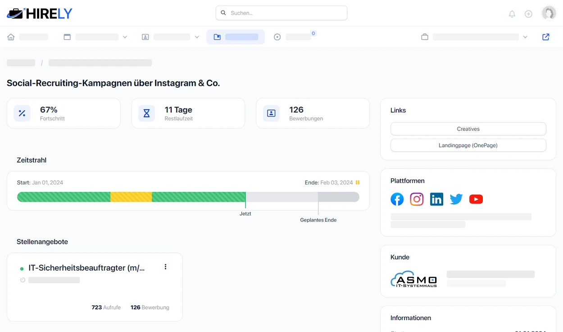563x332 pixels.
Task: Click the home icon in navigation
Action: (x=11, y=37)
